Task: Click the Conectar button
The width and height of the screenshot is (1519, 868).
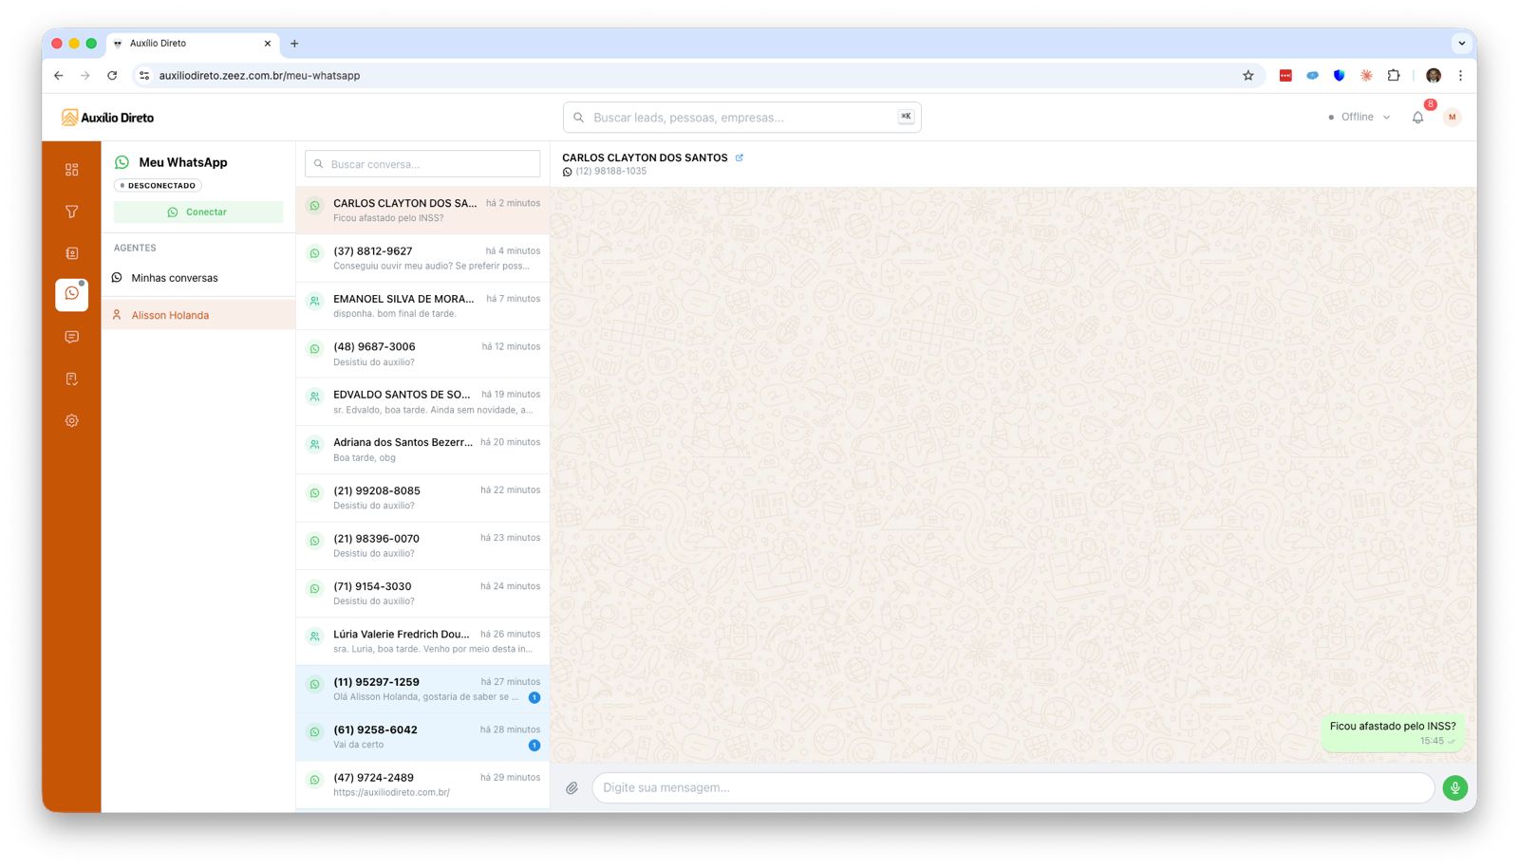Action: (198, 212)
